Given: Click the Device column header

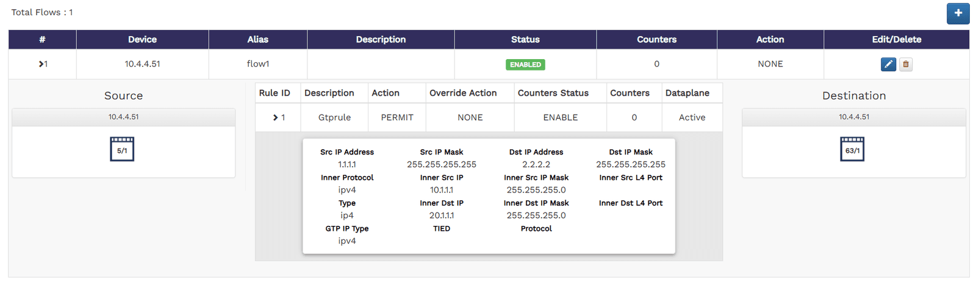Looking at the screenshot, I should click(x=142, y=40).
